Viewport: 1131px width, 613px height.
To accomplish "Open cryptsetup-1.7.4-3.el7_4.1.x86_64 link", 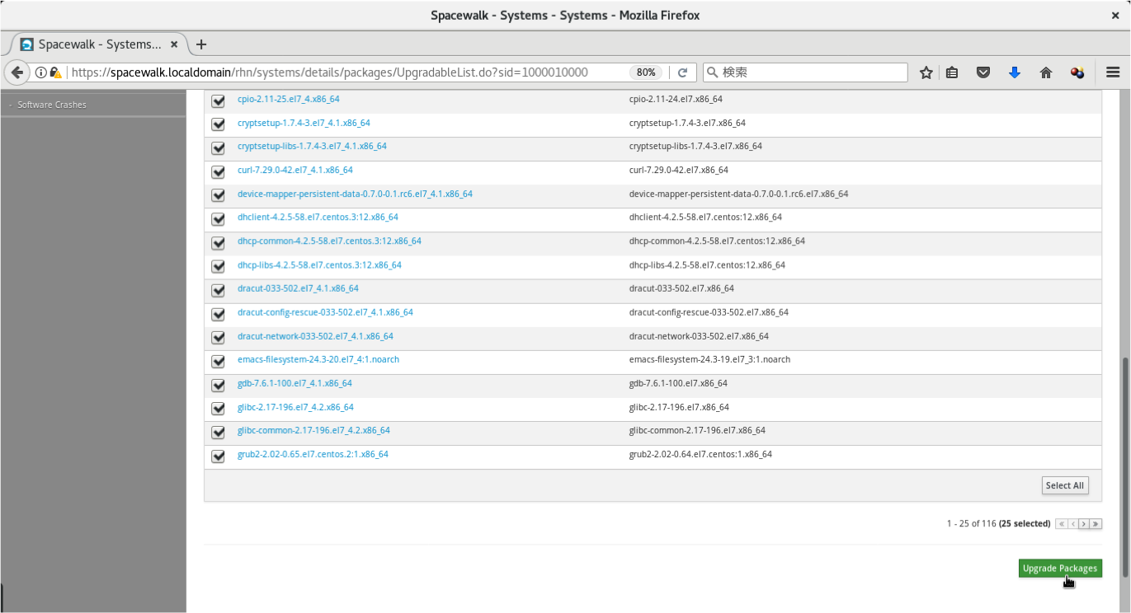I will tap(304, 123).
